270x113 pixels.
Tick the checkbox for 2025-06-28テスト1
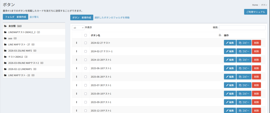(x=85, y=77)
